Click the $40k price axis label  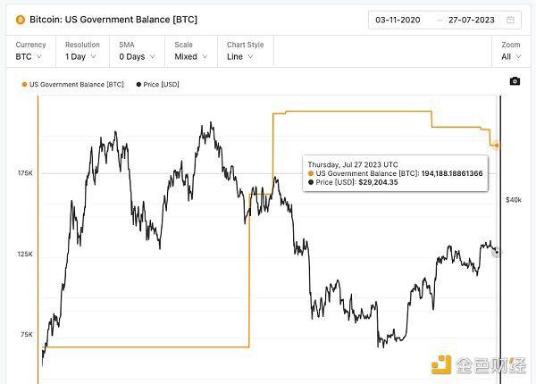click(x=514, y=200)
